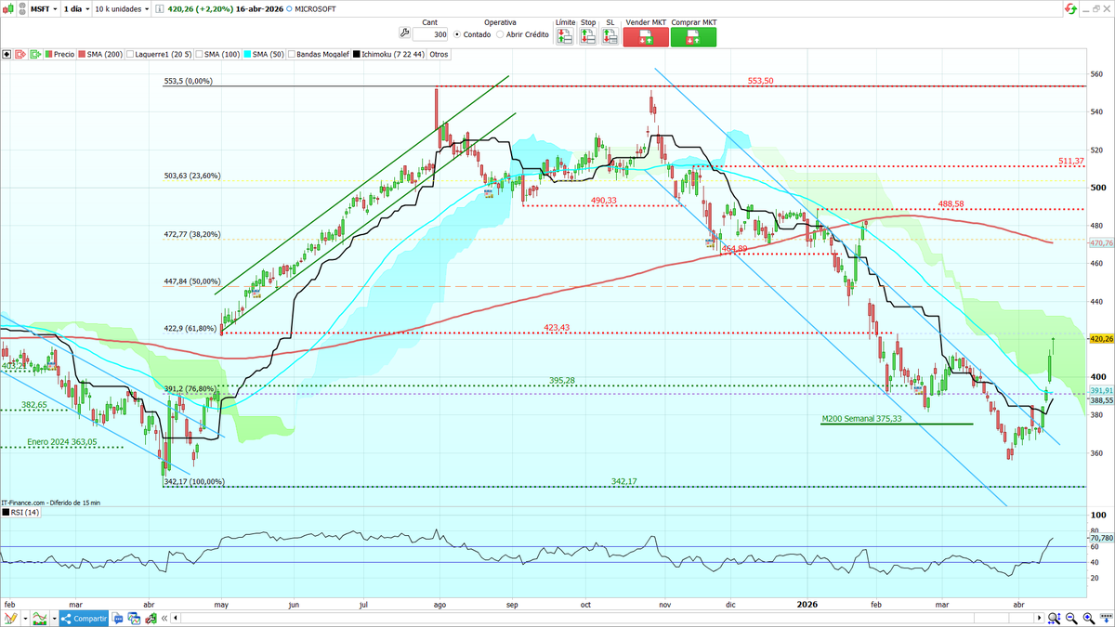Click the 553,50 red resistance level label
This screenshot has height=627, width=1115.
click(759, 81)
